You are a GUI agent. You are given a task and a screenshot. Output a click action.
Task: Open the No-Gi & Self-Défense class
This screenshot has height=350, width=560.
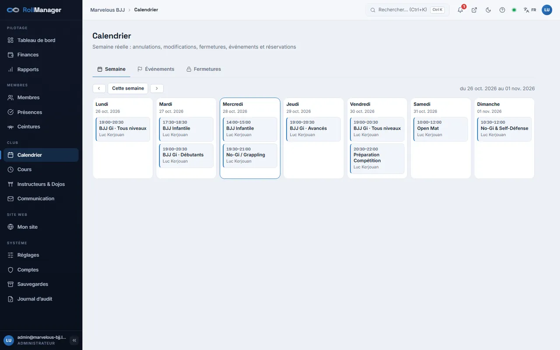504,129
